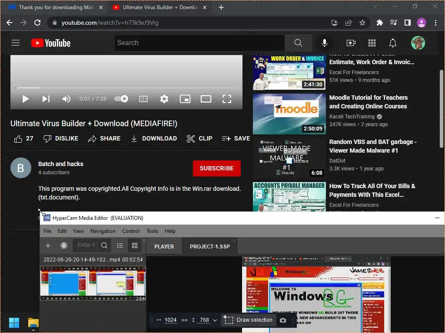
Task: Click the address bar URL
Action: [110, 23]
